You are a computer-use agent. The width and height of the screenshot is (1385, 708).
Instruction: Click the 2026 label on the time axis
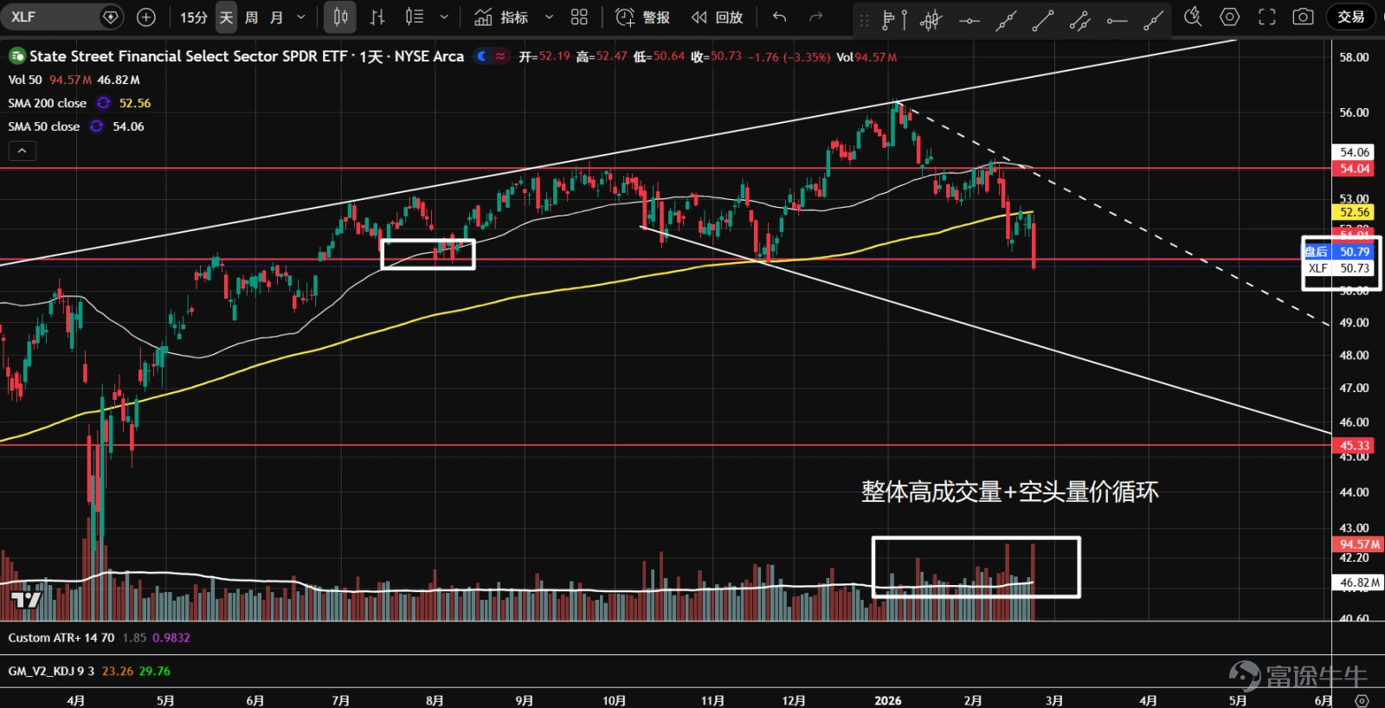pyautogui.click(x=887, y=700)
